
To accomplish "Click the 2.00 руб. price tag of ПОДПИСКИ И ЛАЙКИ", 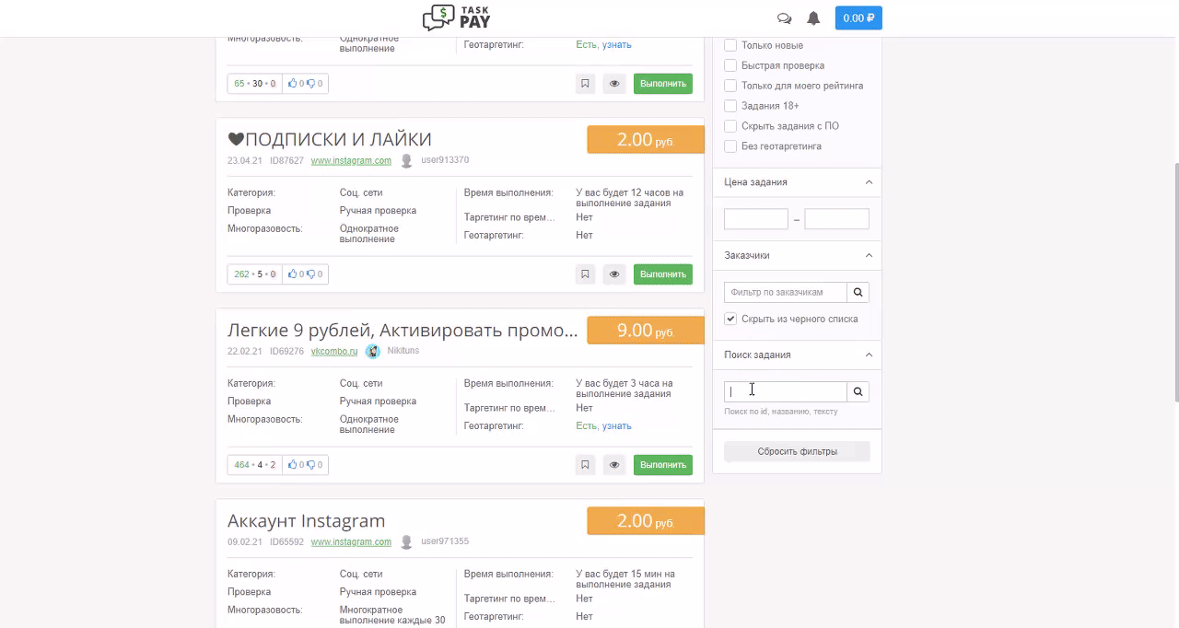I will [x=646, y=140].
